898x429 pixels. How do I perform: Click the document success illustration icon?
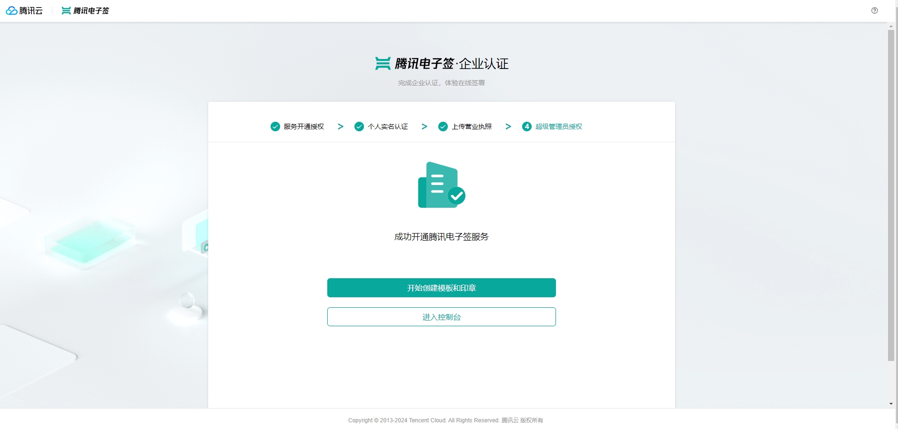pyautogui.click(x=442, y=185)
